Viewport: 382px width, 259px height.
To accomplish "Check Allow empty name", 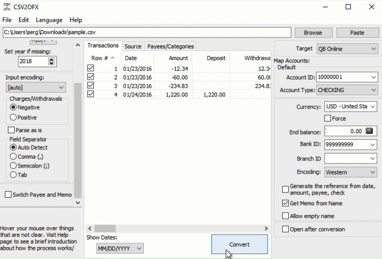I will point(285,216).
